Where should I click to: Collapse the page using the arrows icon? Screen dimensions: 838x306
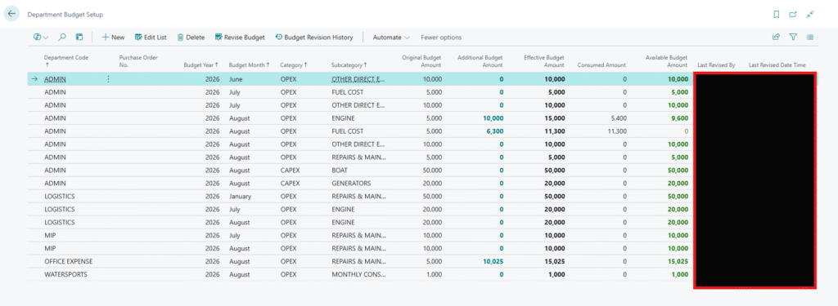coord(810,15)
